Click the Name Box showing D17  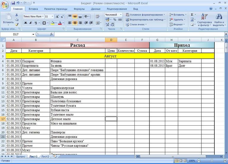tap(18, 34)
